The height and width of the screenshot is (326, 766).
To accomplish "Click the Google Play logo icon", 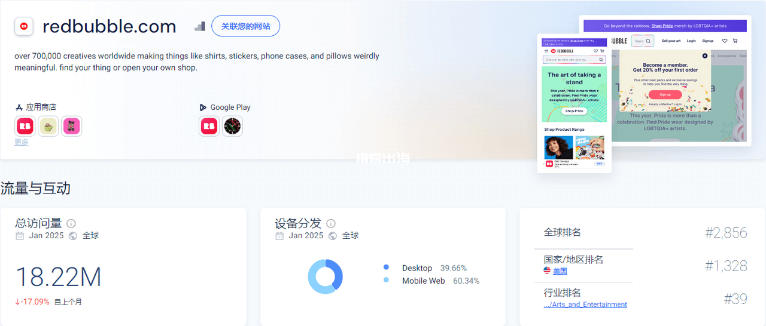I will point(203,107).
